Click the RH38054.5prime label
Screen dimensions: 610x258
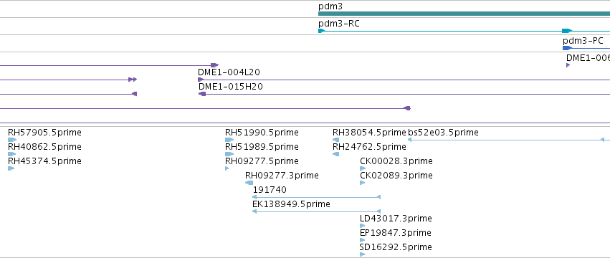pos(369,133)
